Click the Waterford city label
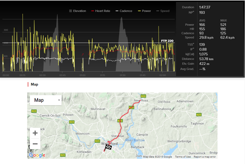This screenshot has width=245, height=164. (x=109, y=144)
